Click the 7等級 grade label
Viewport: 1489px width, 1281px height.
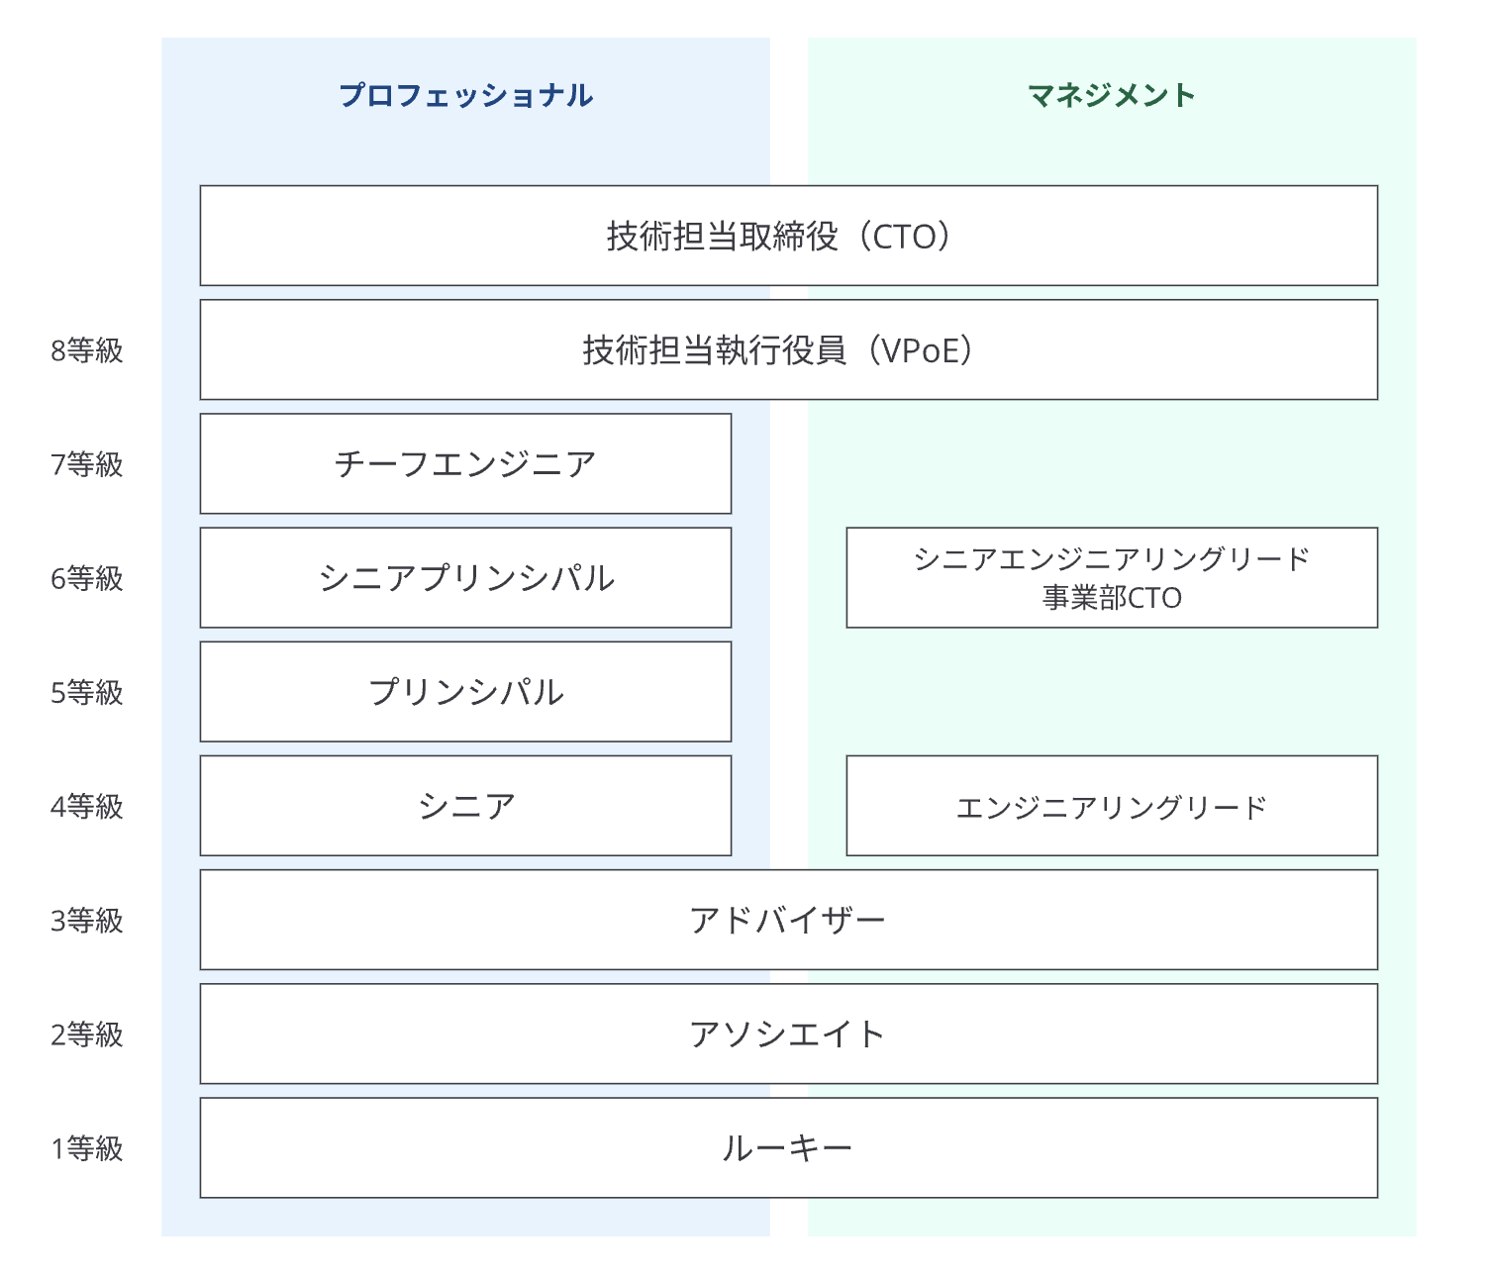(87, 464)
